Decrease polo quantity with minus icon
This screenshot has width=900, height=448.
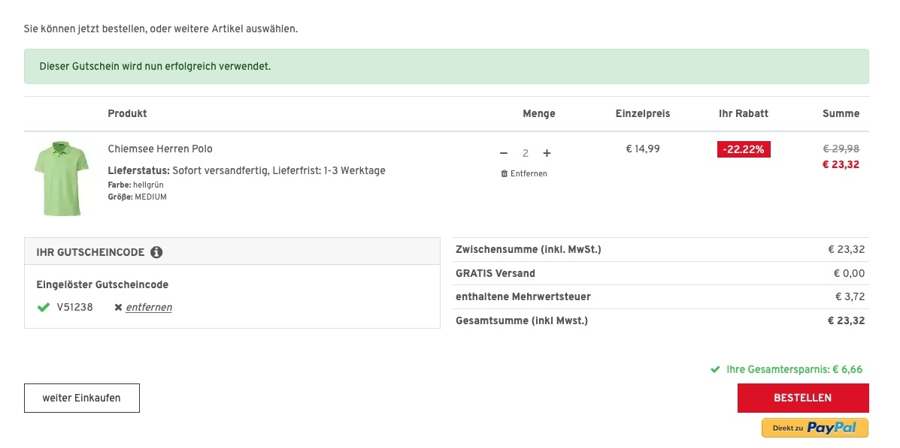coord(504,153)
